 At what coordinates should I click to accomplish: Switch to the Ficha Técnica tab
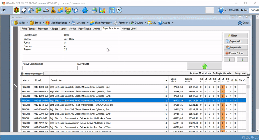tap(28, 29)
